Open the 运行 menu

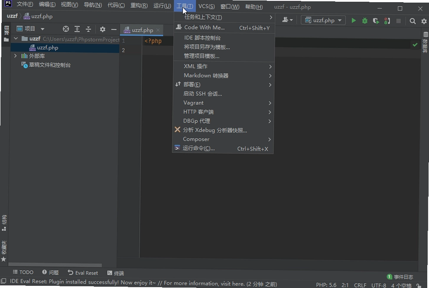click(x=162, y=6)
